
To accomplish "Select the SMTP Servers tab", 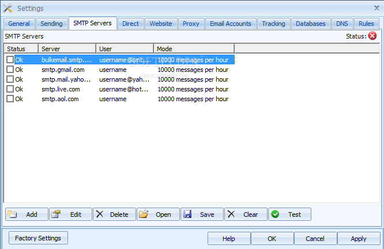I will coord(93,23).
